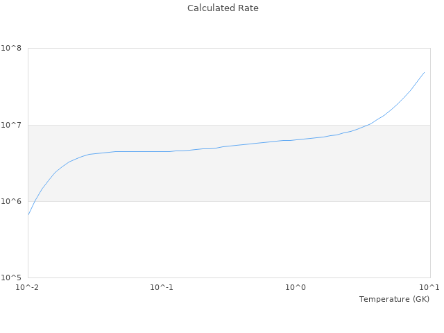Select the 10^6 y-axis tick label
This screenshot has width=444, height=333.
coord(12,201)
